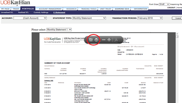Viewport: 182px width, 103px height.
Task: Switch to the Trade tab
Action: coord(16,9)
